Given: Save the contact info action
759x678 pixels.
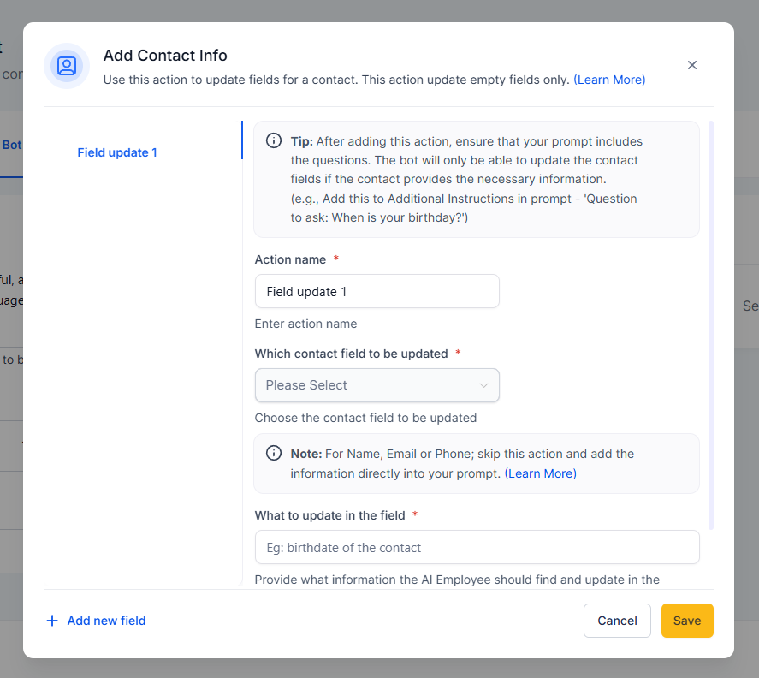Looking at the screenshot, I should pos(686,621).
